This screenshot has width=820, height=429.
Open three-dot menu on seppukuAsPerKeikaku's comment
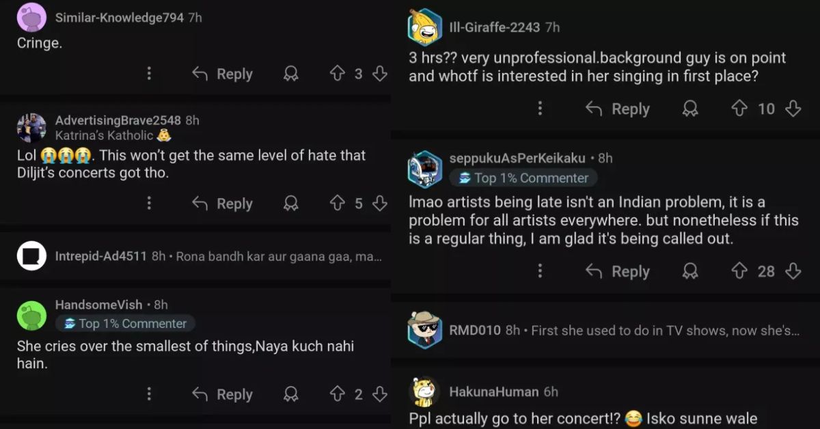(540, 271)
